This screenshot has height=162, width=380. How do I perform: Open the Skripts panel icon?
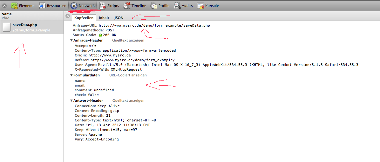pyautogui.click(x=103, y=6)
